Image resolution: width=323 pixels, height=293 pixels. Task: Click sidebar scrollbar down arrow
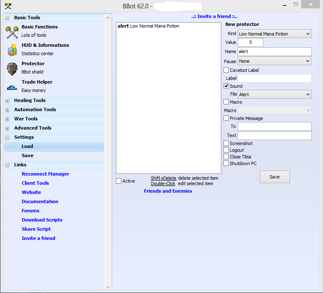[x=108, y=287]
